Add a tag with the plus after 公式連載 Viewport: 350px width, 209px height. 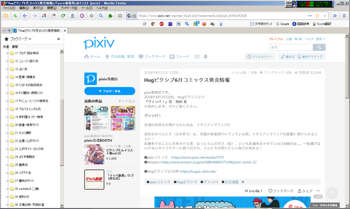(243, 182)
